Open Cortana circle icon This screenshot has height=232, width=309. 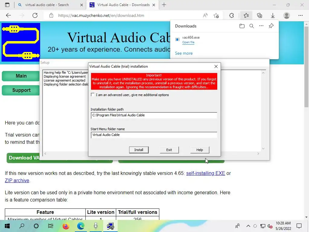point(36,226)
